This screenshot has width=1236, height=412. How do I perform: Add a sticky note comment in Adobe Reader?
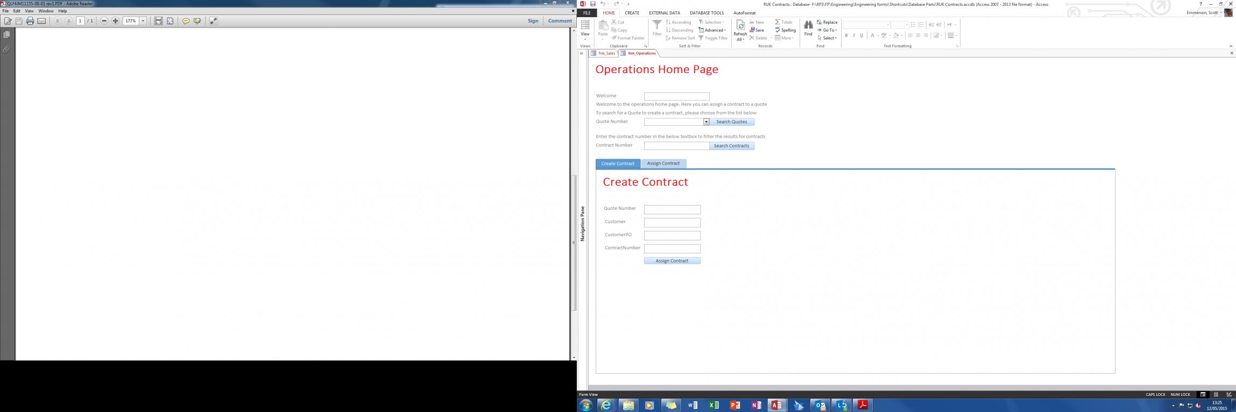click(186, 21)
